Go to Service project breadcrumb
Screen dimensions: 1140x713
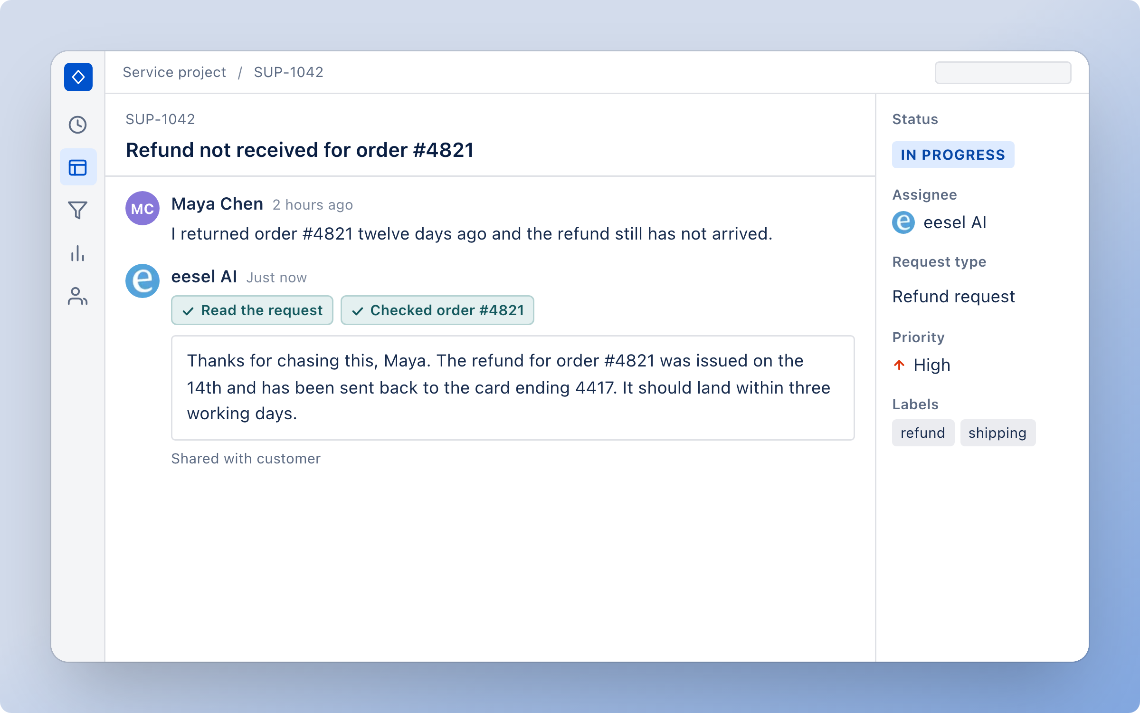point(174,72)
